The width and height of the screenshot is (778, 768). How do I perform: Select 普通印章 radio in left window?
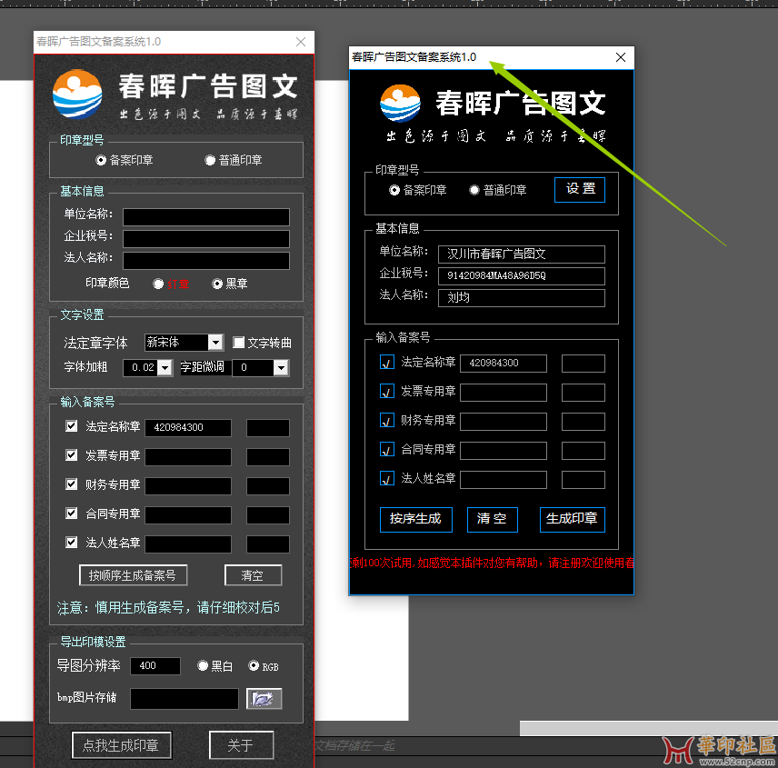coord(210,160)
